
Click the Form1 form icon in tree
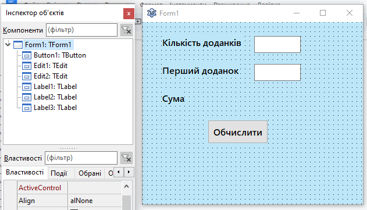[18, 45]
